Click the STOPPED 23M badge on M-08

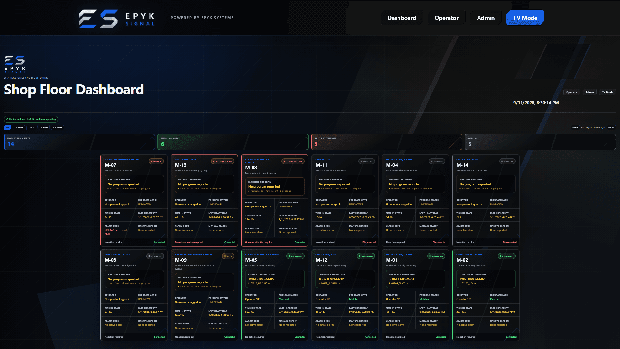(293, 161)
